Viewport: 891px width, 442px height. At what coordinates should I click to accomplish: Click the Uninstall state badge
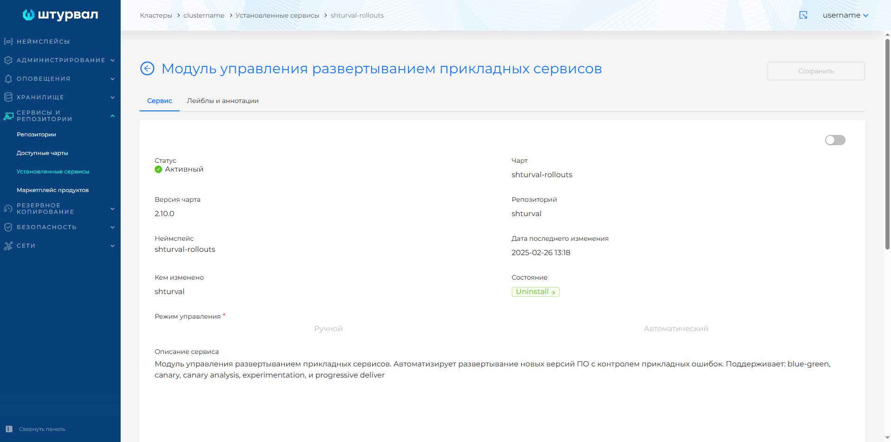536,292
